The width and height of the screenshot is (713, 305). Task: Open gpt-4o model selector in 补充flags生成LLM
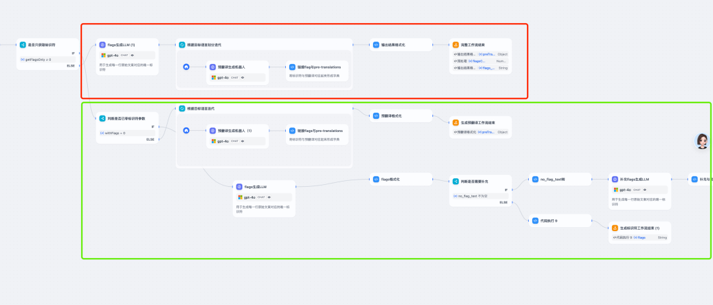coord(640,189)
